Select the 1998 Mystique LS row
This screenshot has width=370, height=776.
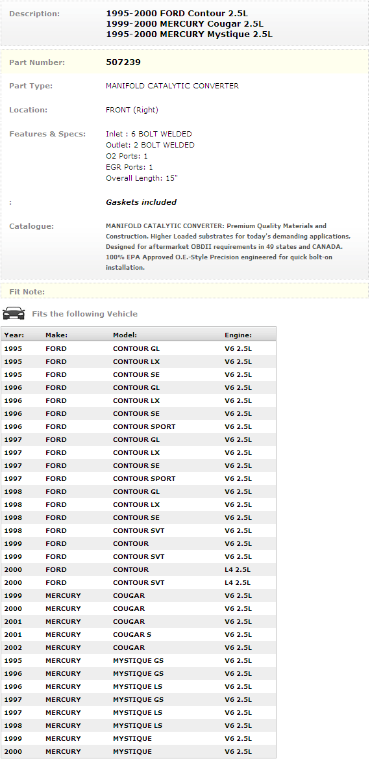click(138, 725)
